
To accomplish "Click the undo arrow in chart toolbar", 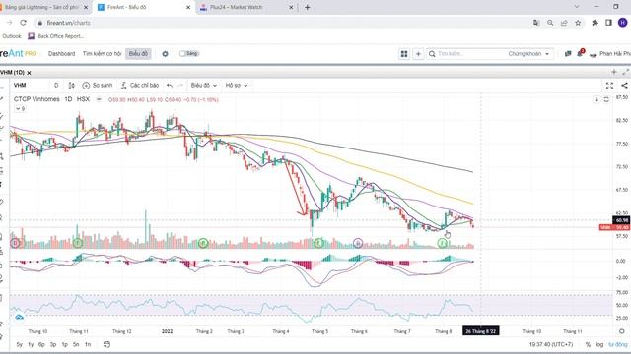I will point(170,86).
